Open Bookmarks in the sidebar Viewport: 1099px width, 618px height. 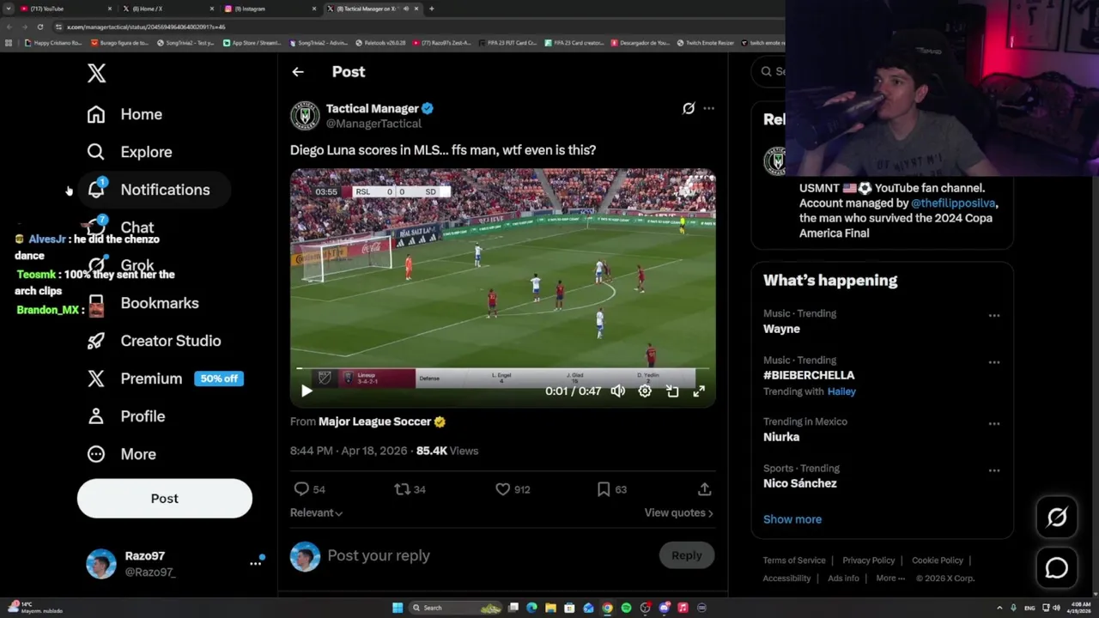coord(143,303)
